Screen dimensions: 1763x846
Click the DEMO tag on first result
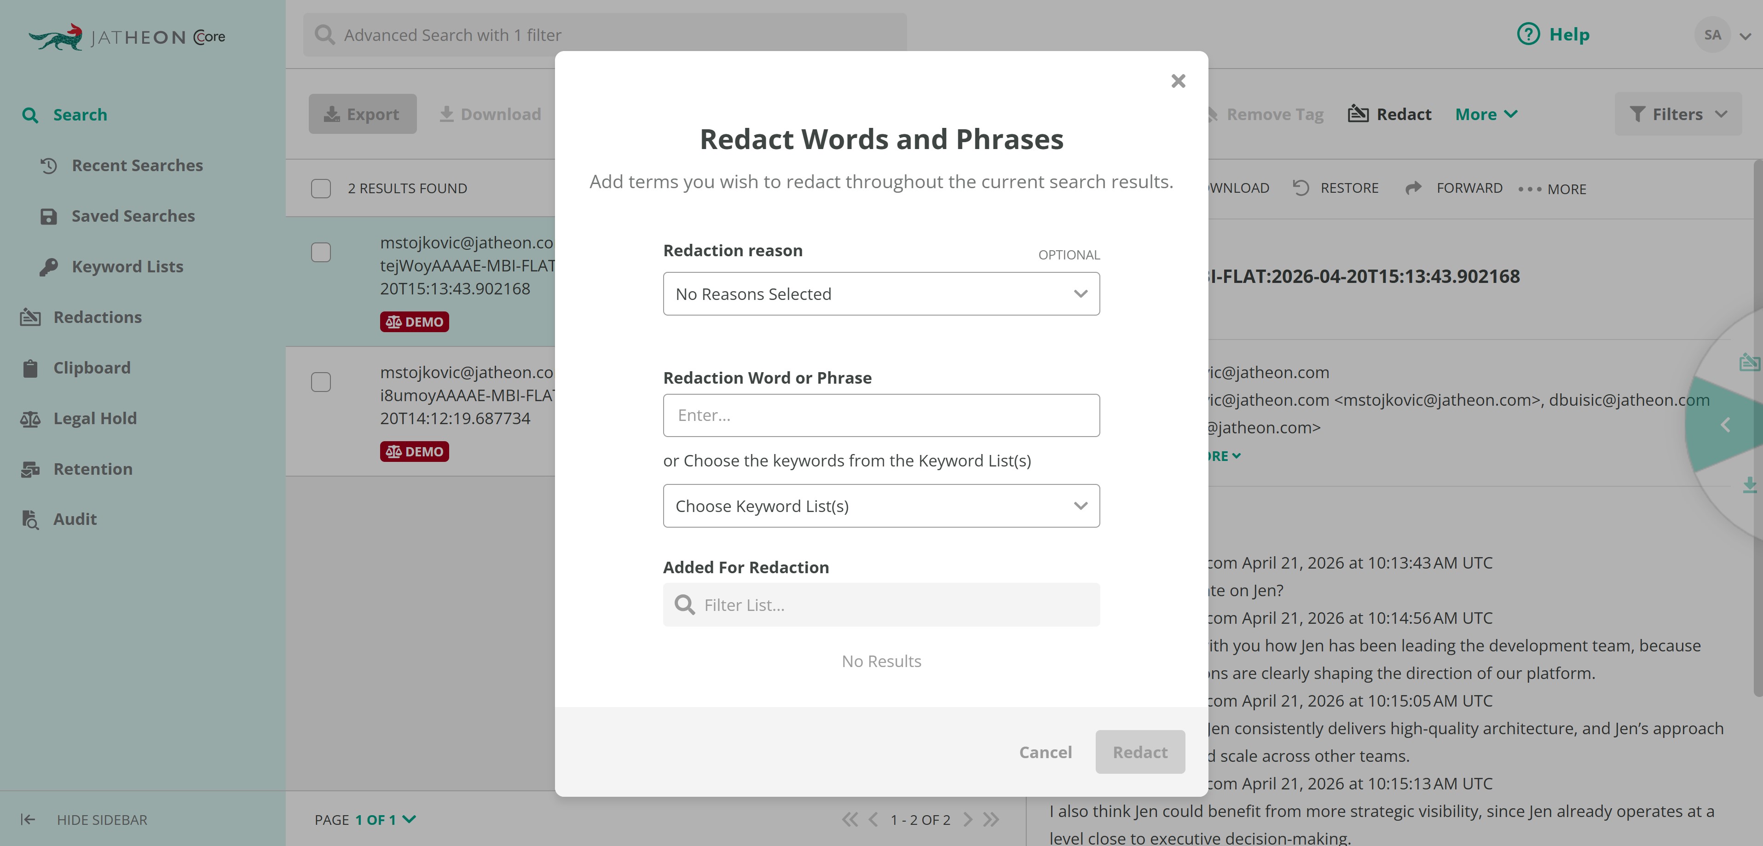[414, 322]
